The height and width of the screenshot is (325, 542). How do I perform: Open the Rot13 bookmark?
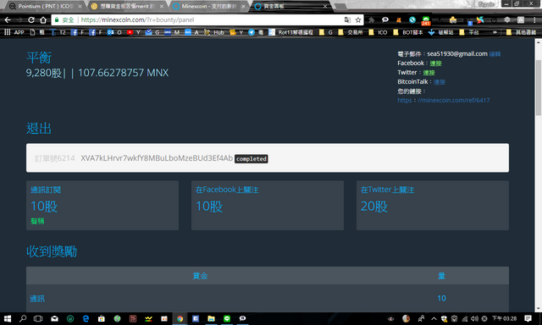pos(291,32)
